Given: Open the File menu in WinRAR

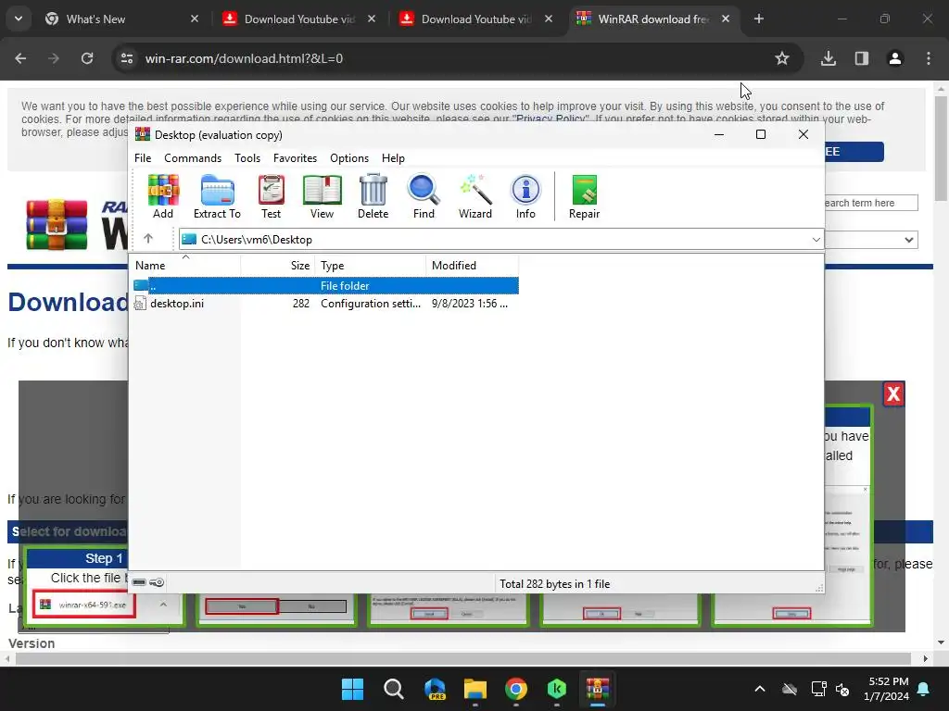Looking at the screenshot, I should [143, 157].
